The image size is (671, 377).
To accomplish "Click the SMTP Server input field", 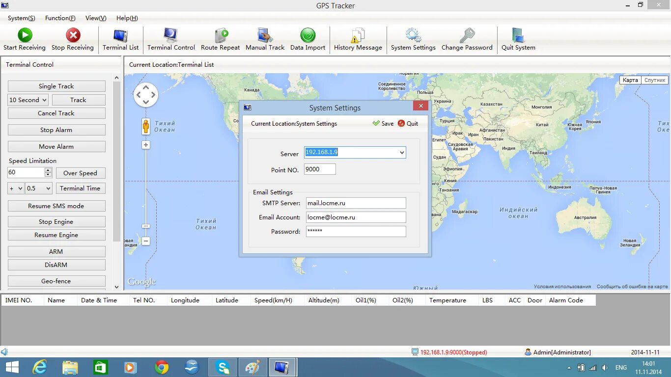I will coord(356,203).
